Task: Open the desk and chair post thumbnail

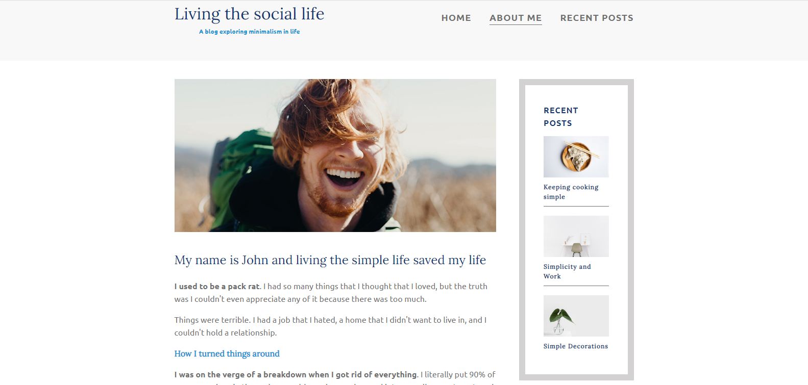Action: pyautogui.click(x=576, y=236)
